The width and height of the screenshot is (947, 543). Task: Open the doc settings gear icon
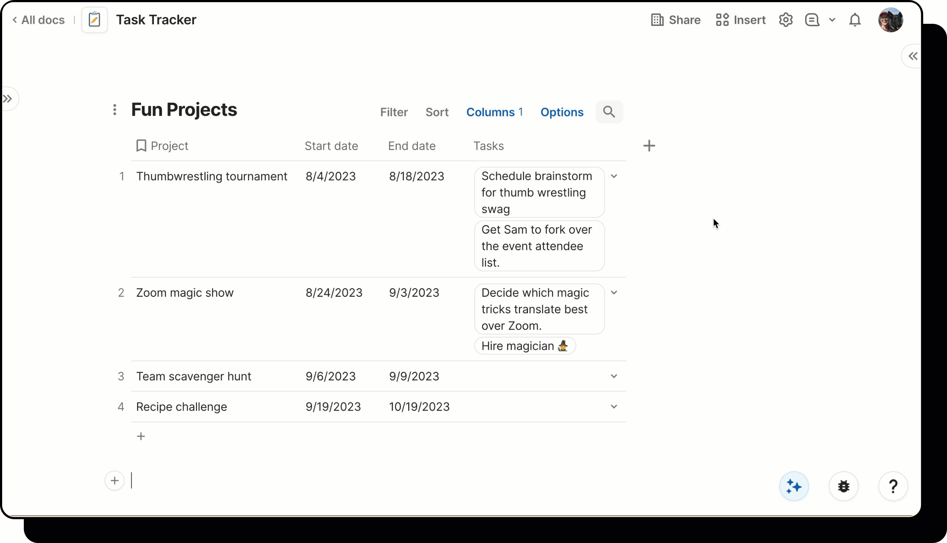coord(785,20)
